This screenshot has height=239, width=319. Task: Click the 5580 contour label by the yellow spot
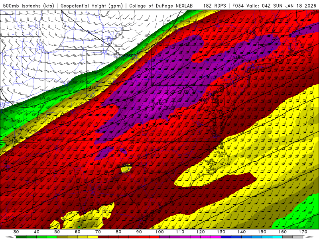(127, 165)
